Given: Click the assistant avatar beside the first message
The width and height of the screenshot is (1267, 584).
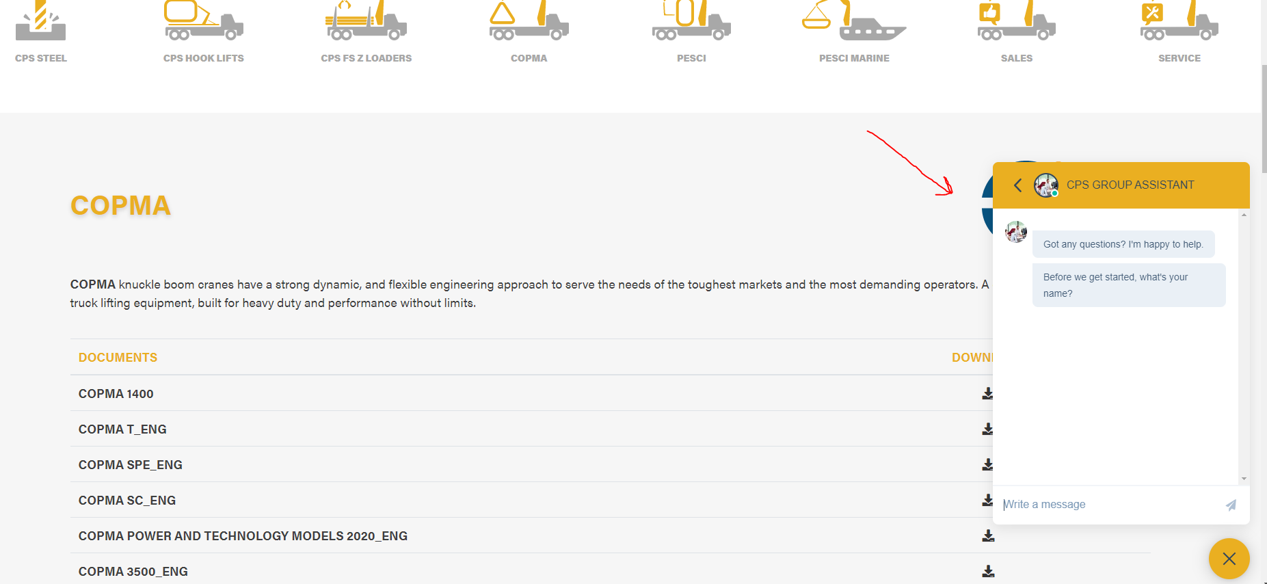Looking at the screenshot, I should pos(1016,232).
